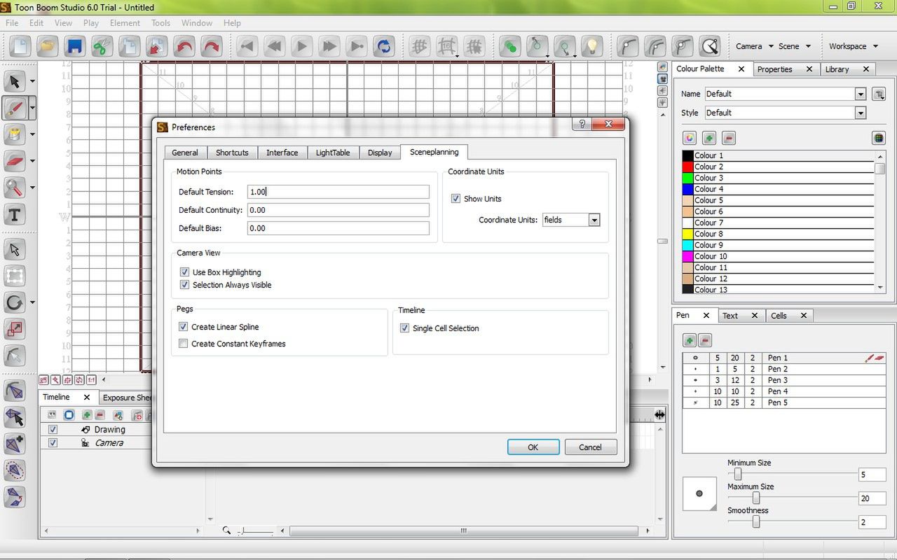Select the Rotate tool icon
The height and width of the screenshot is (560, 897).
coord(14,303)
